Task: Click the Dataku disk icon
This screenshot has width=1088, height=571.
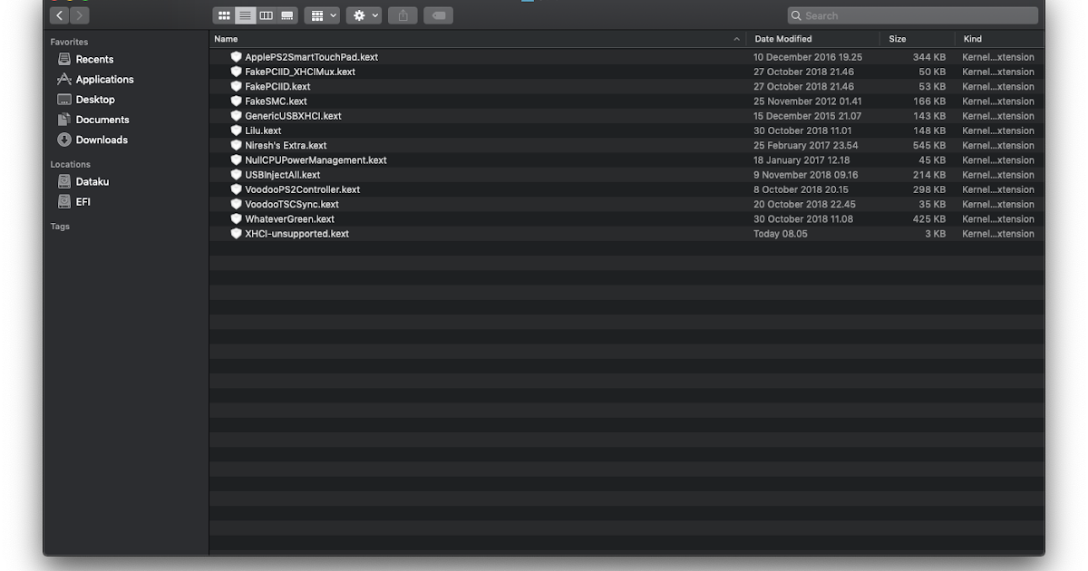Action: click(64, 181)
